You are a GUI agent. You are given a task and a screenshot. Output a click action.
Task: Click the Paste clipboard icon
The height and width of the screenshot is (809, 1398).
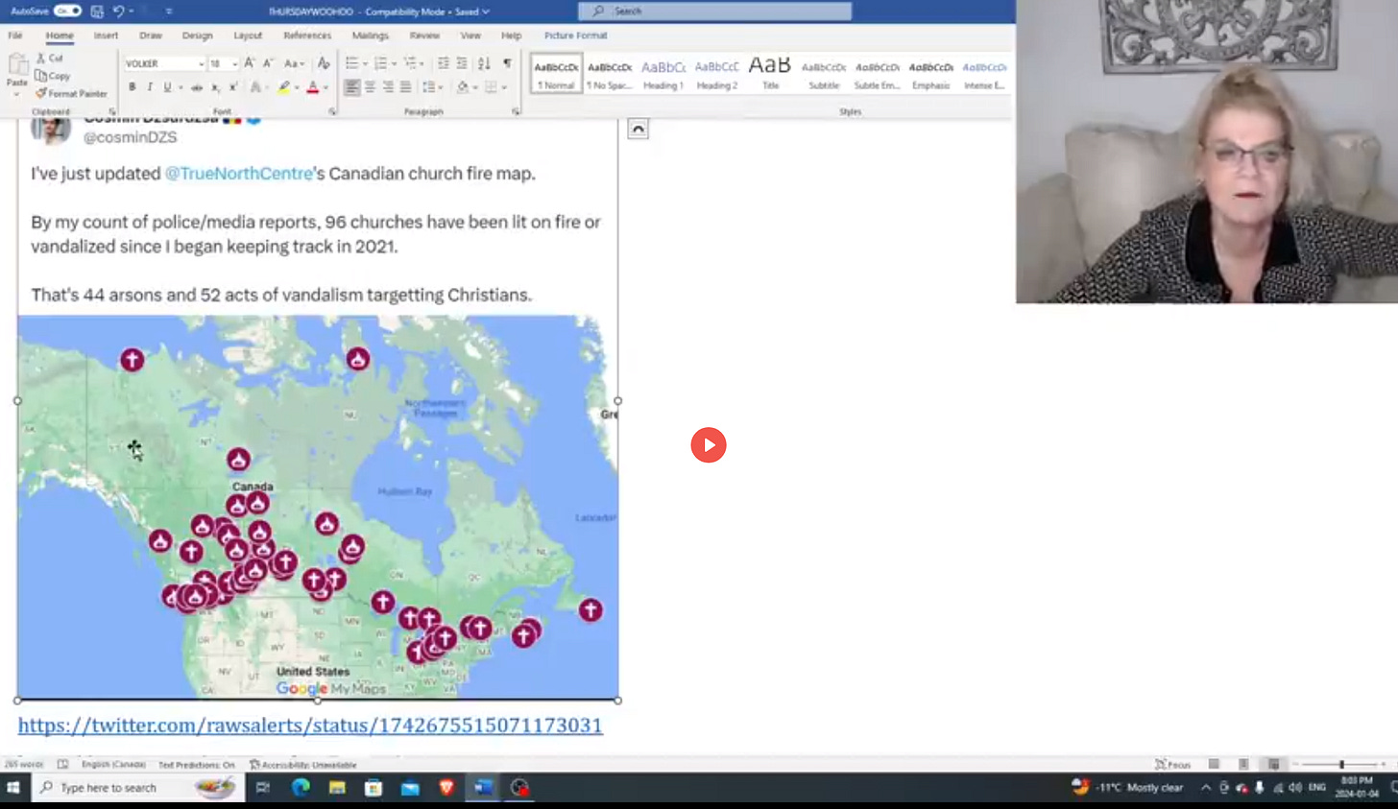click(x=17, y=66)
